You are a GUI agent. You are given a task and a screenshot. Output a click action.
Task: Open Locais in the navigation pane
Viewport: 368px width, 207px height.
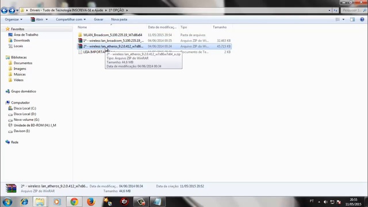18,46
